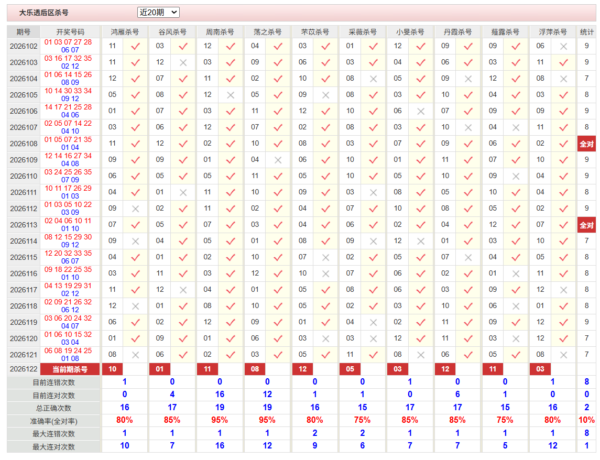Click the 95% accuracy under 周南杀号
Image resolution: width=600 pixels, height=460 pixels.
[x=220, y=420]
